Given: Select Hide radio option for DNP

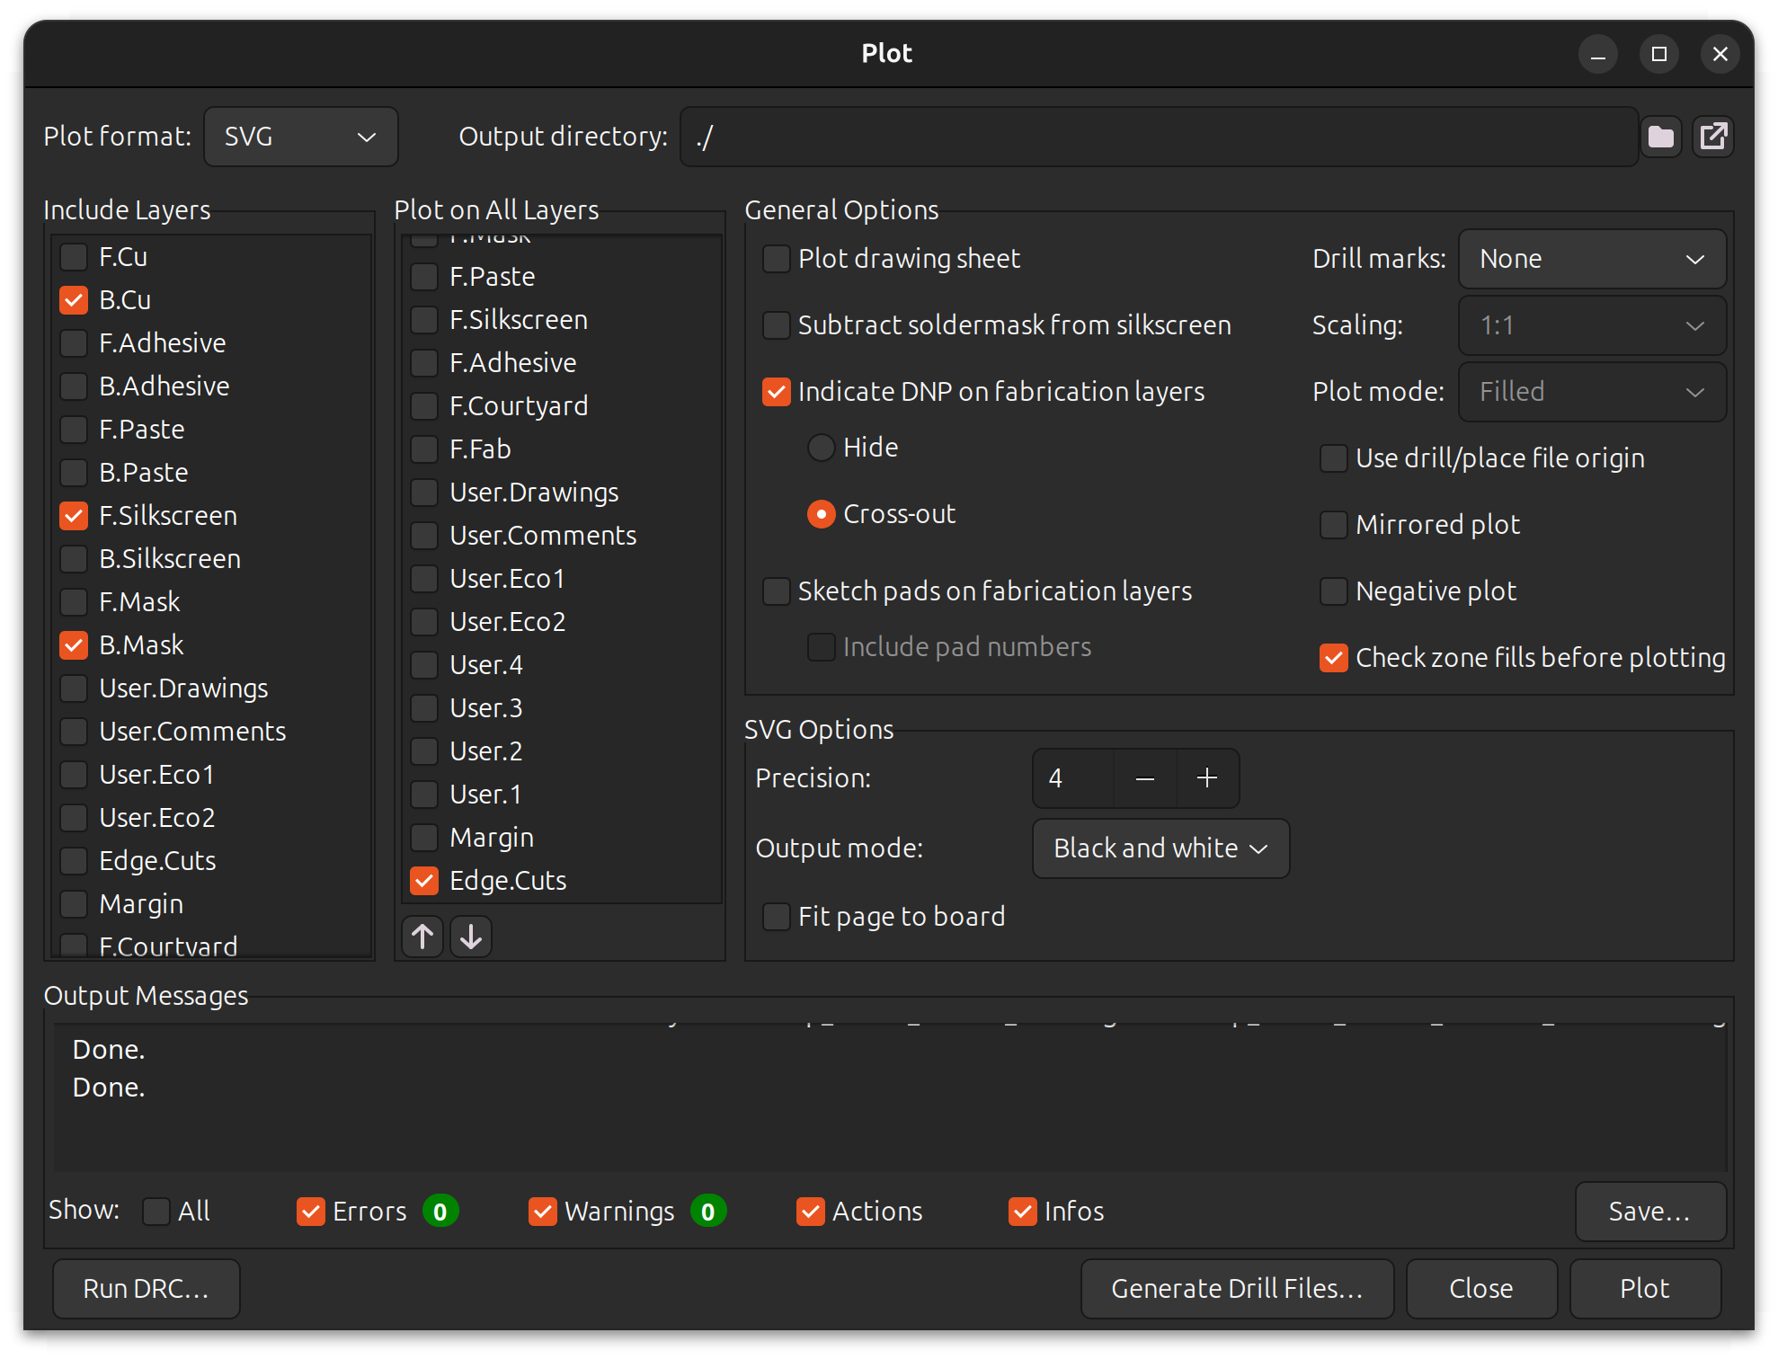Looking at the screenshot, I should pos(822,448).
